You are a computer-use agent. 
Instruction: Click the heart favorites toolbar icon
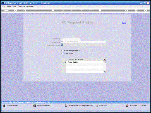pos(53,10)
